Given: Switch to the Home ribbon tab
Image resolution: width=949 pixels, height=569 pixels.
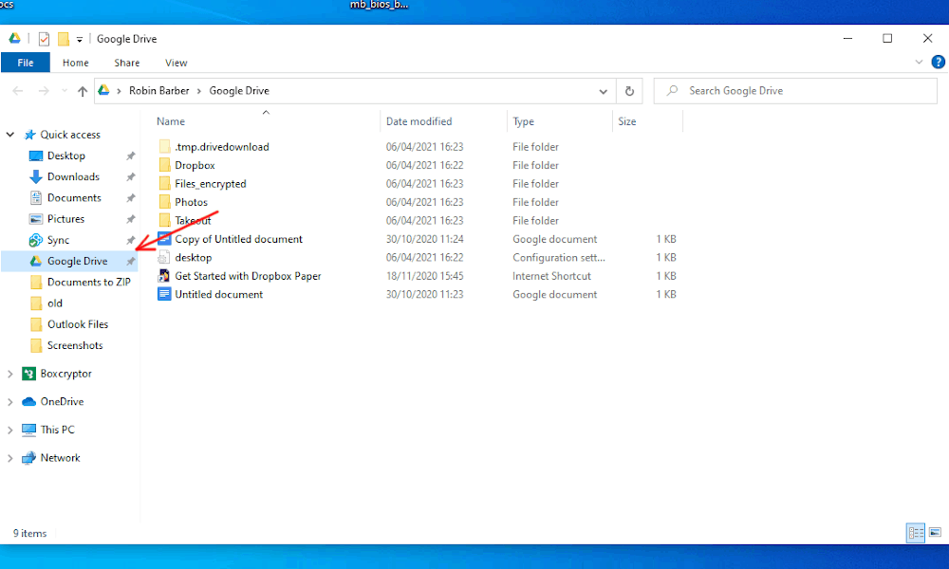Looking at the screenshot, I should 76,63.
